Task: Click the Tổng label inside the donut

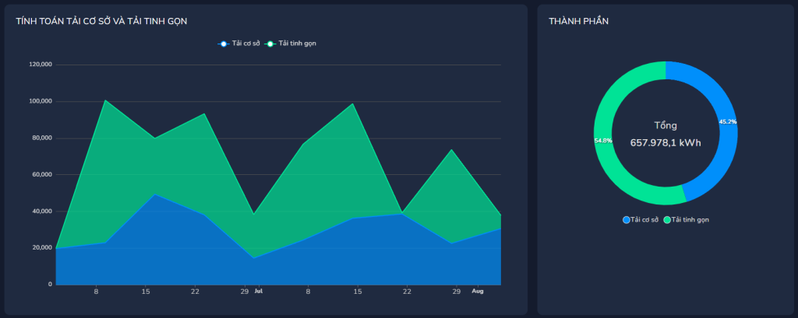Action: point(666,125)
